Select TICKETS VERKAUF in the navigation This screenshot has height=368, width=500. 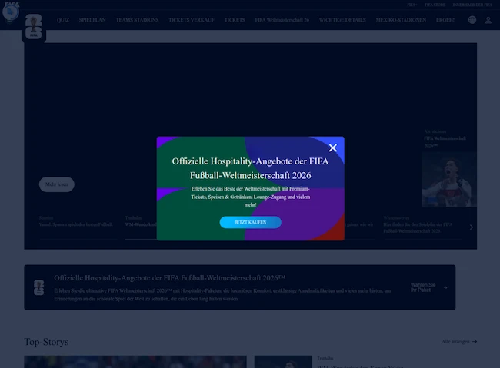[192, 20]
